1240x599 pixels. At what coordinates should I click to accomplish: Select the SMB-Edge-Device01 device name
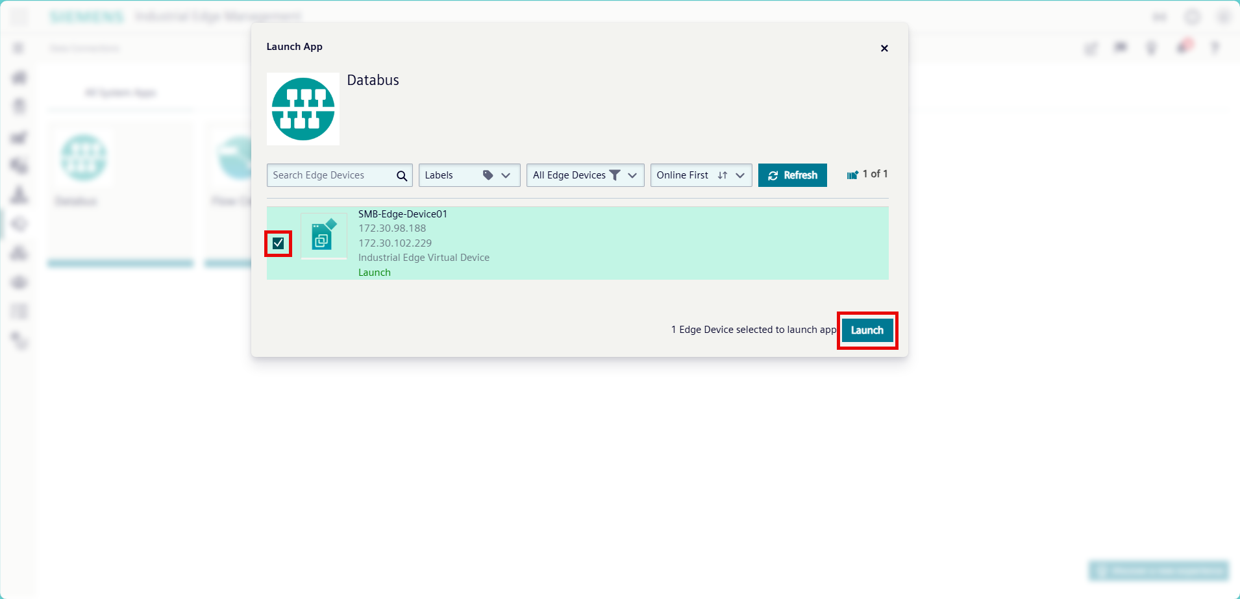pyautogui.click(x=403, y=214)
